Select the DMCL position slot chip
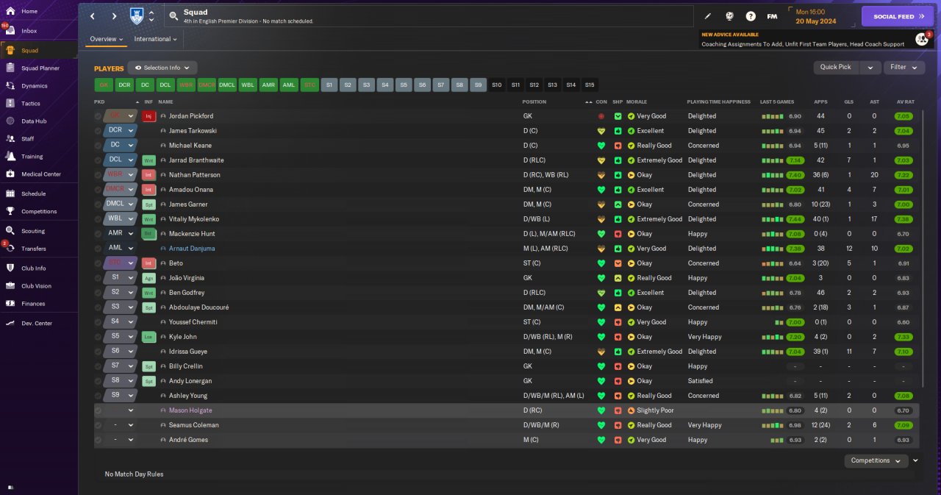This screenshot has height=495, width=941. [227, 85]
